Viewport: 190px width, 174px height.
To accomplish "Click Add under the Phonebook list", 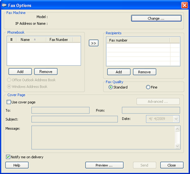I will 20,71.
